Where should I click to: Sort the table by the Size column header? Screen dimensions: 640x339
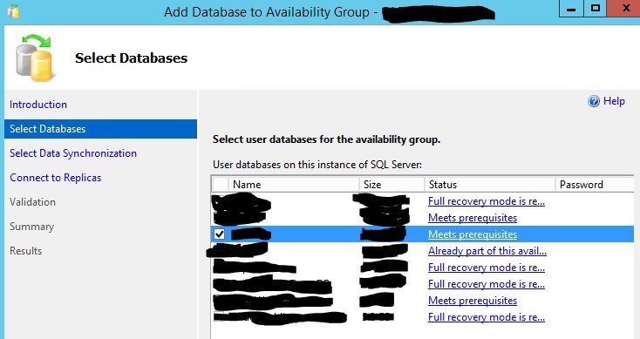tap(391, 185)
